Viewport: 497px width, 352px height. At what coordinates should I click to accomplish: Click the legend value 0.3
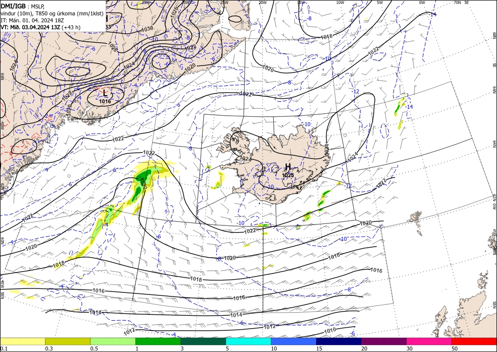click(49, 349)
